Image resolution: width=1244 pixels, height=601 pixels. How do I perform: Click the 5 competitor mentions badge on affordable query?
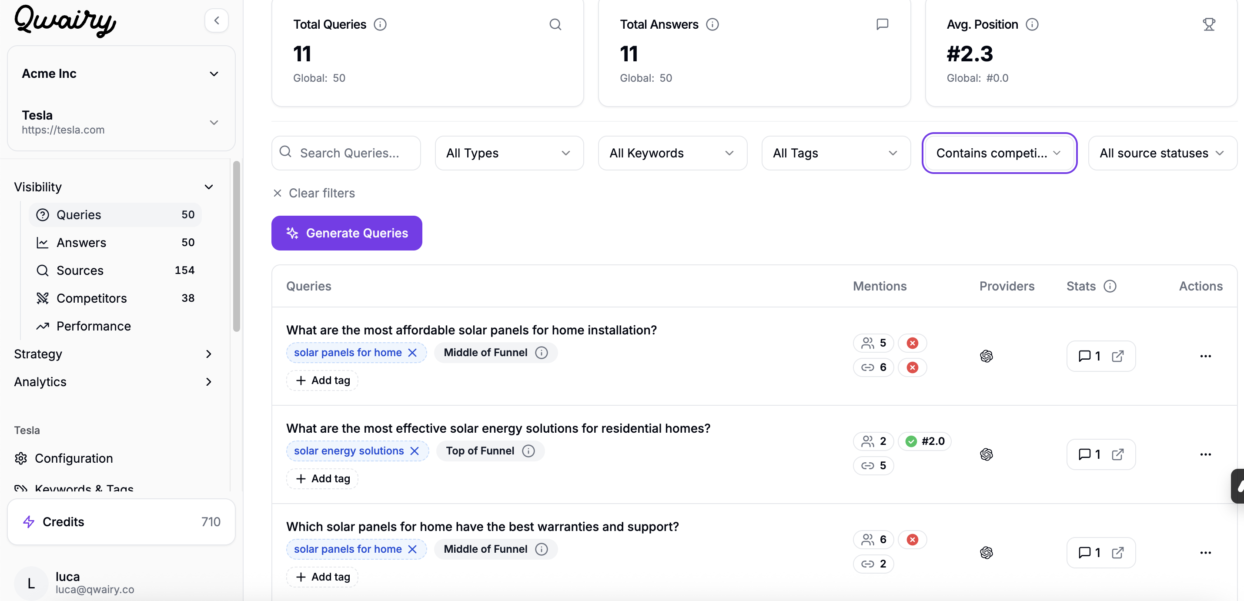tap(873, 343)
